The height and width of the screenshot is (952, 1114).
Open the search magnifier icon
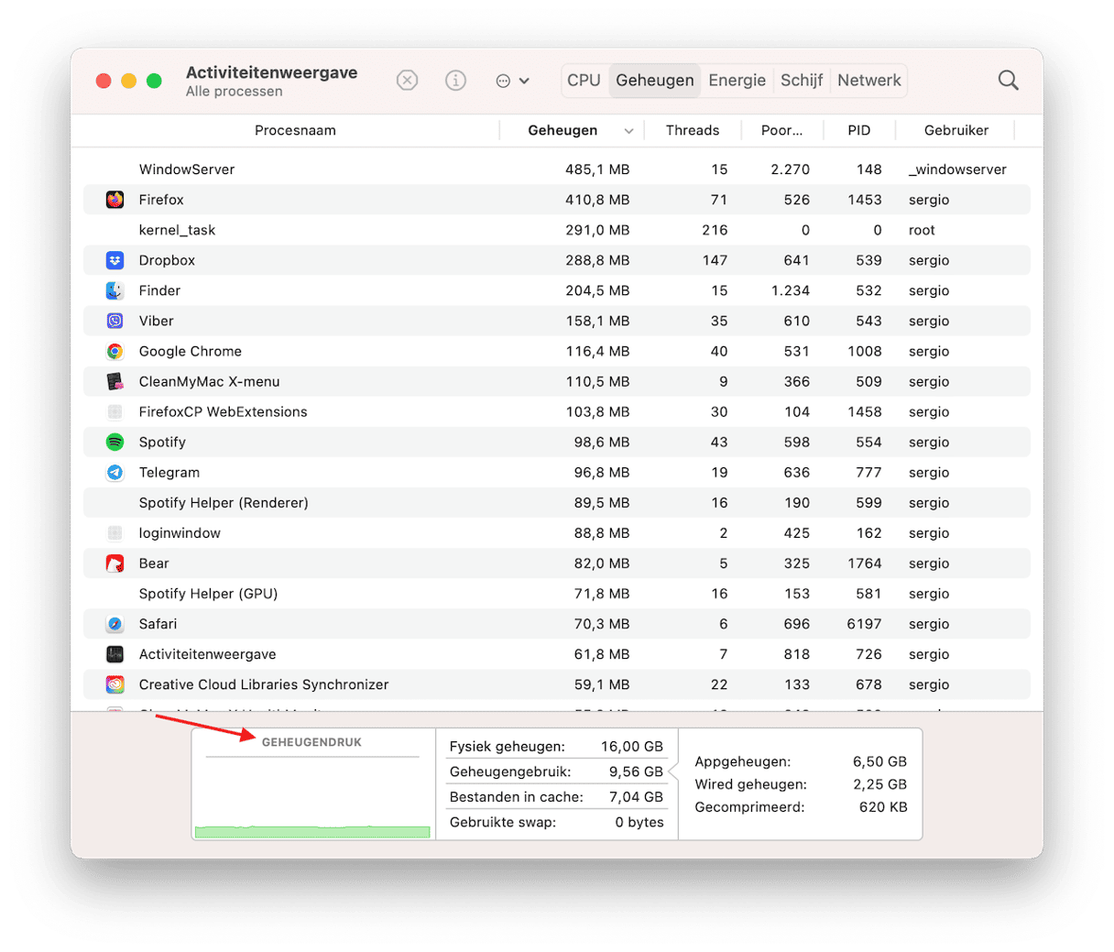point(1008,81)
